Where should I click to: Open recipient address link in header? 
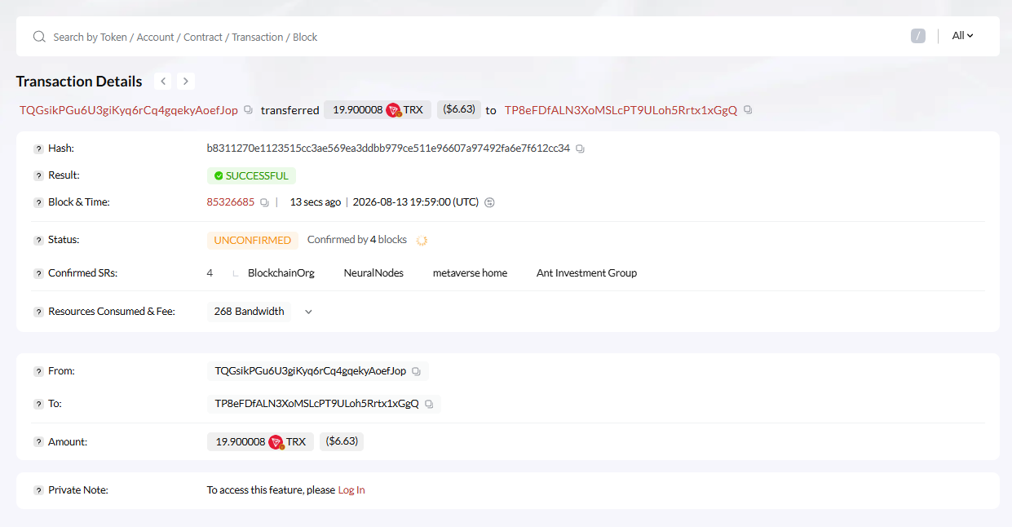click(621, 110)
